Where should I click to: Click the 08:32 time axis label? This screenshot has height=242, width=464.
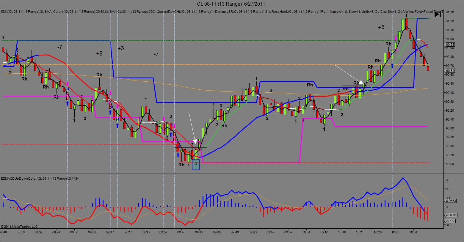[39, 232]
